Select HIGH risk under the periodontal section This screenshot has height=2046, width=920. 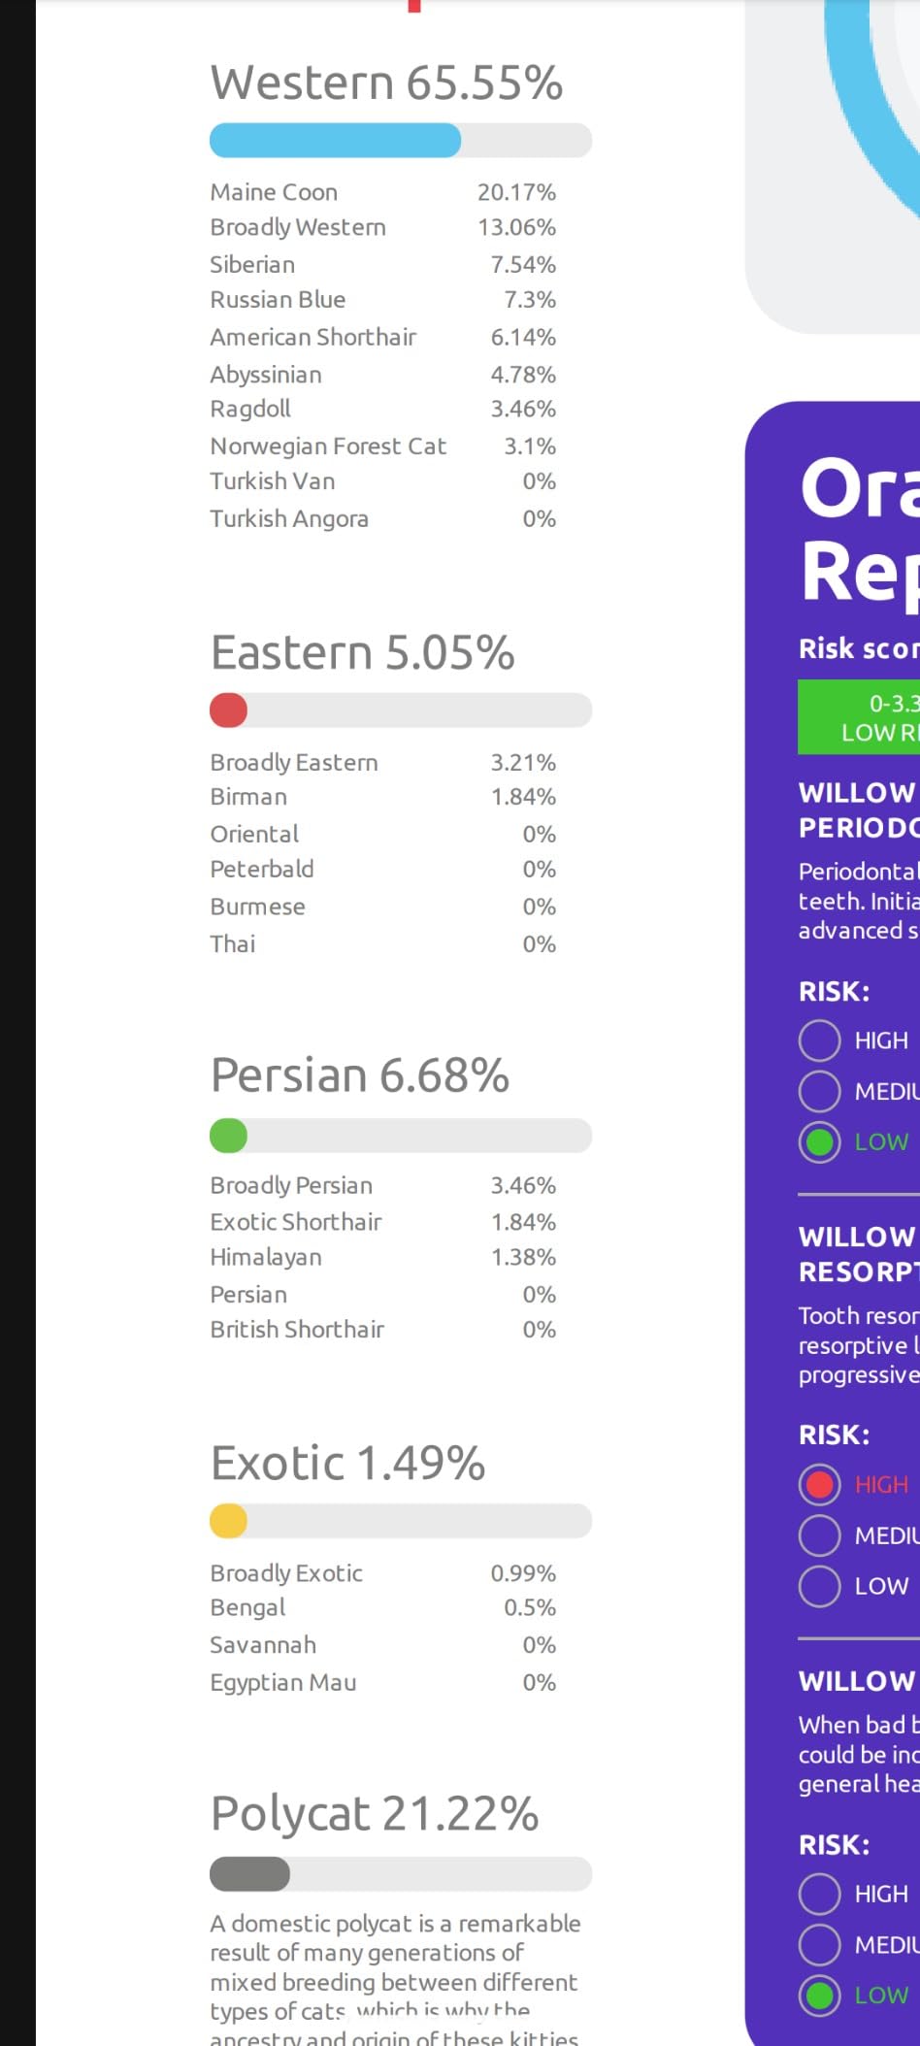(820, 1040)
